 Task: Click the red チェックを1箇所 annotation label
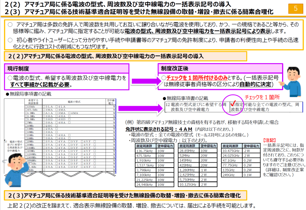tap(262, 97)
